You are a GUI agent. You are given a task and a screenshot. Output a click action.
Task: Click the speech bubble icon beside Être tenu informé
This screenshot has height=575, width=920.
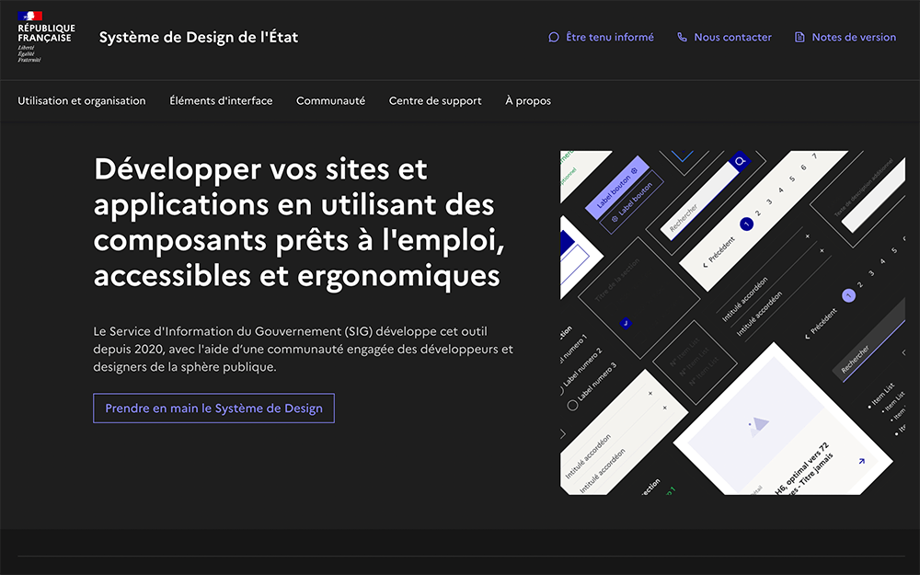[554, 38]
